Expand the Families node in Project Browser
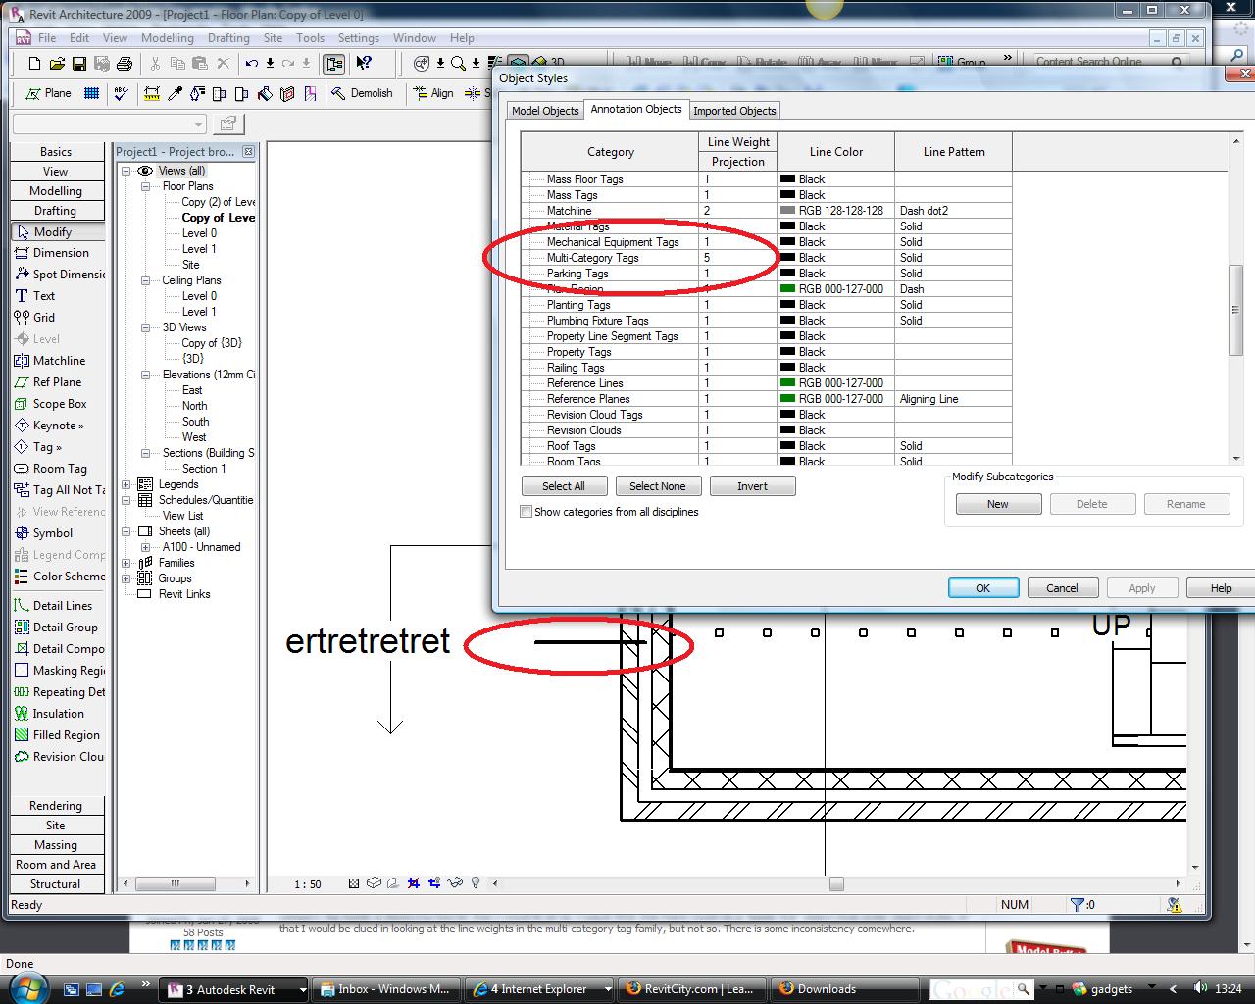This screenshot has height=1004, width=1255. (126, 563)
